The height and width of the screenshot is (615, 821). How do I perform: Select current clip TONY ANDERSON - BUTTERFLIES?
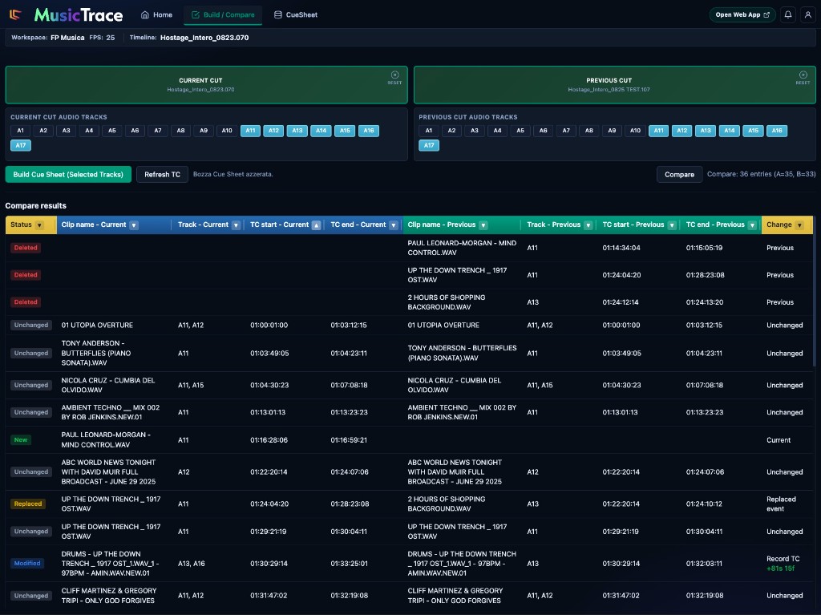(96, 353)
